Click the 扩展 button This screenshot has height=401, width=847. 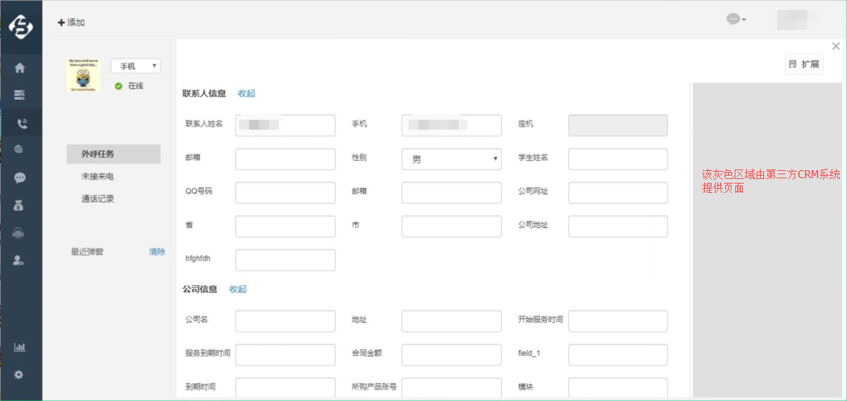point(804,65)
